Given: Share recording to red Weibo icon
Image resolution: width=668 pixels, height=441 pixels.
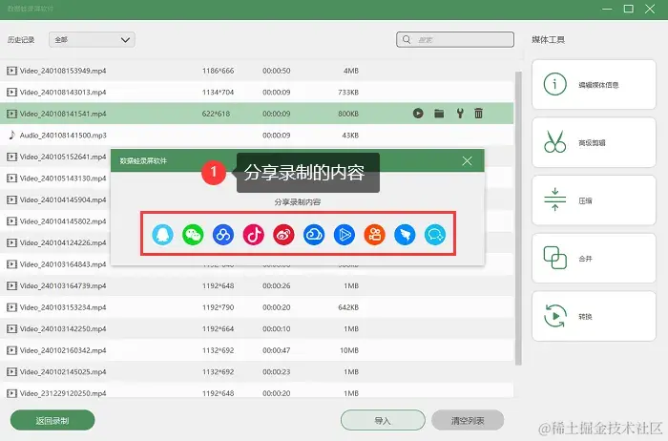Looking at the screenshot, I should coord(283,235).
